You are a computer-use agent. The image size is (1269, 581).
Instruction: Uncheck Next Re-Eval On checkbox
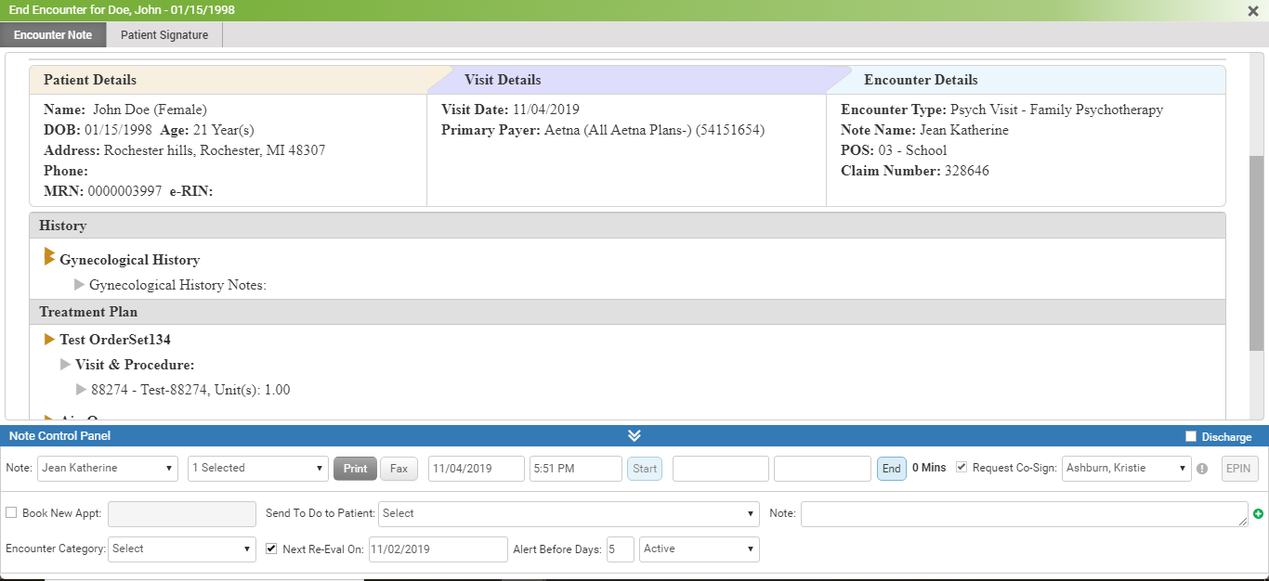(x=271, y=549)
